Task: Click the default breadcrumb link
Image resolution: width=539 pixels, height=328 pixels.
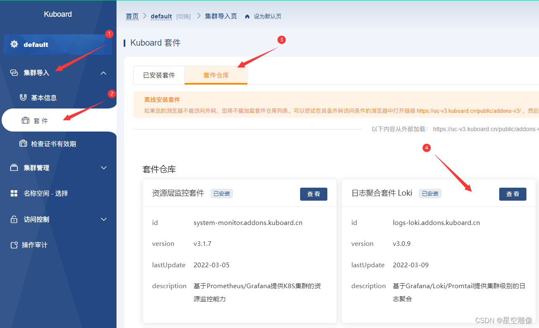Action: pos(161,16)
